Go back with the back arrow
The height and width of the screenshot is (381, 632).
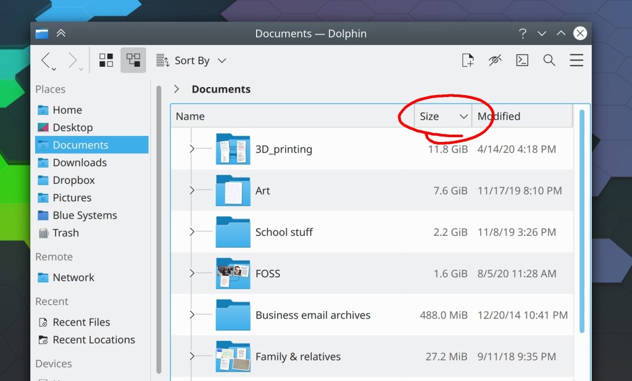click(x=46, y=60)
